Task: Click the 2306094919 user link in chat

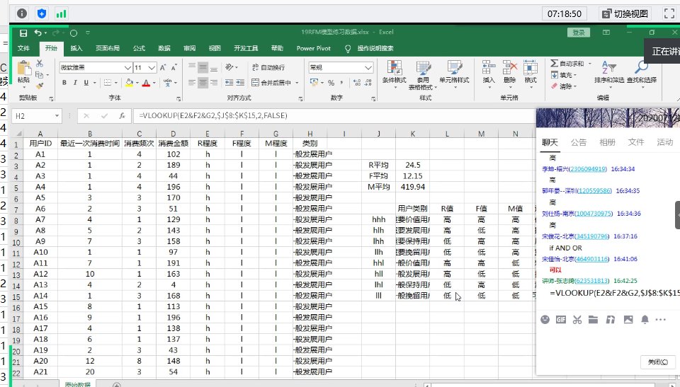Action: 588,169
